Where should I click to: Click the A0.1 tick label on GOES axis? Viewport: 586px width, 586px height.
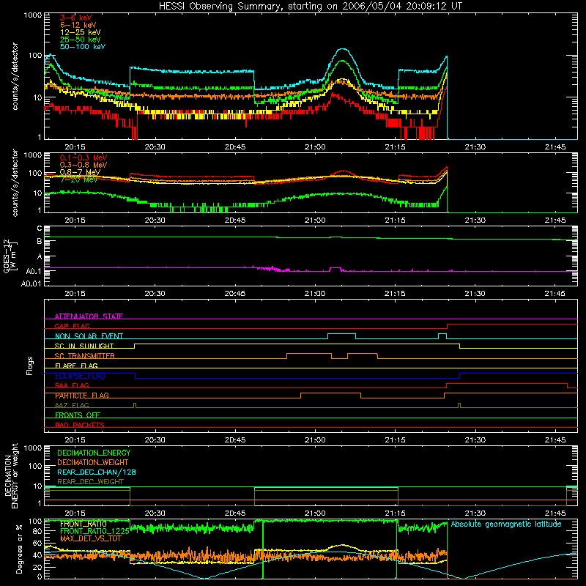tap(34, 271)
